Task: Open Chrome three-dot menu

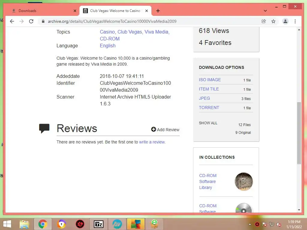Action: 295,21
